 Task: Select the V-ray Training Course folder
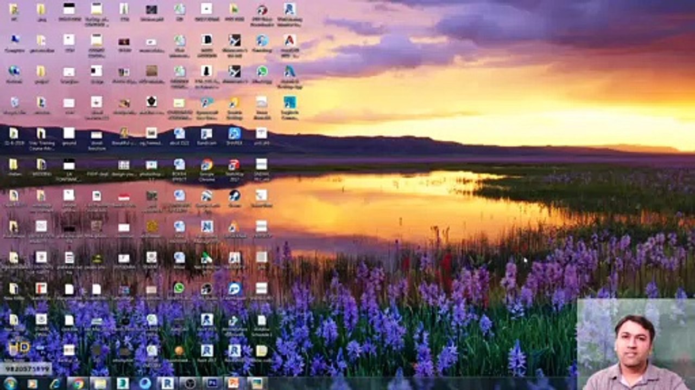pos(41,138)
